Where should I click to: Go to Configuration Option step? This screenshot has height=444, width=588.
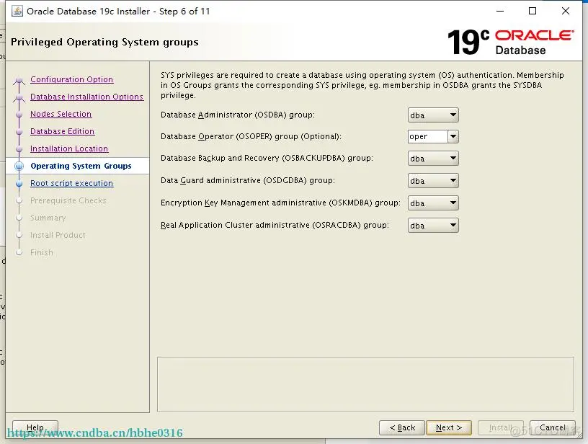tap(71, 79)
